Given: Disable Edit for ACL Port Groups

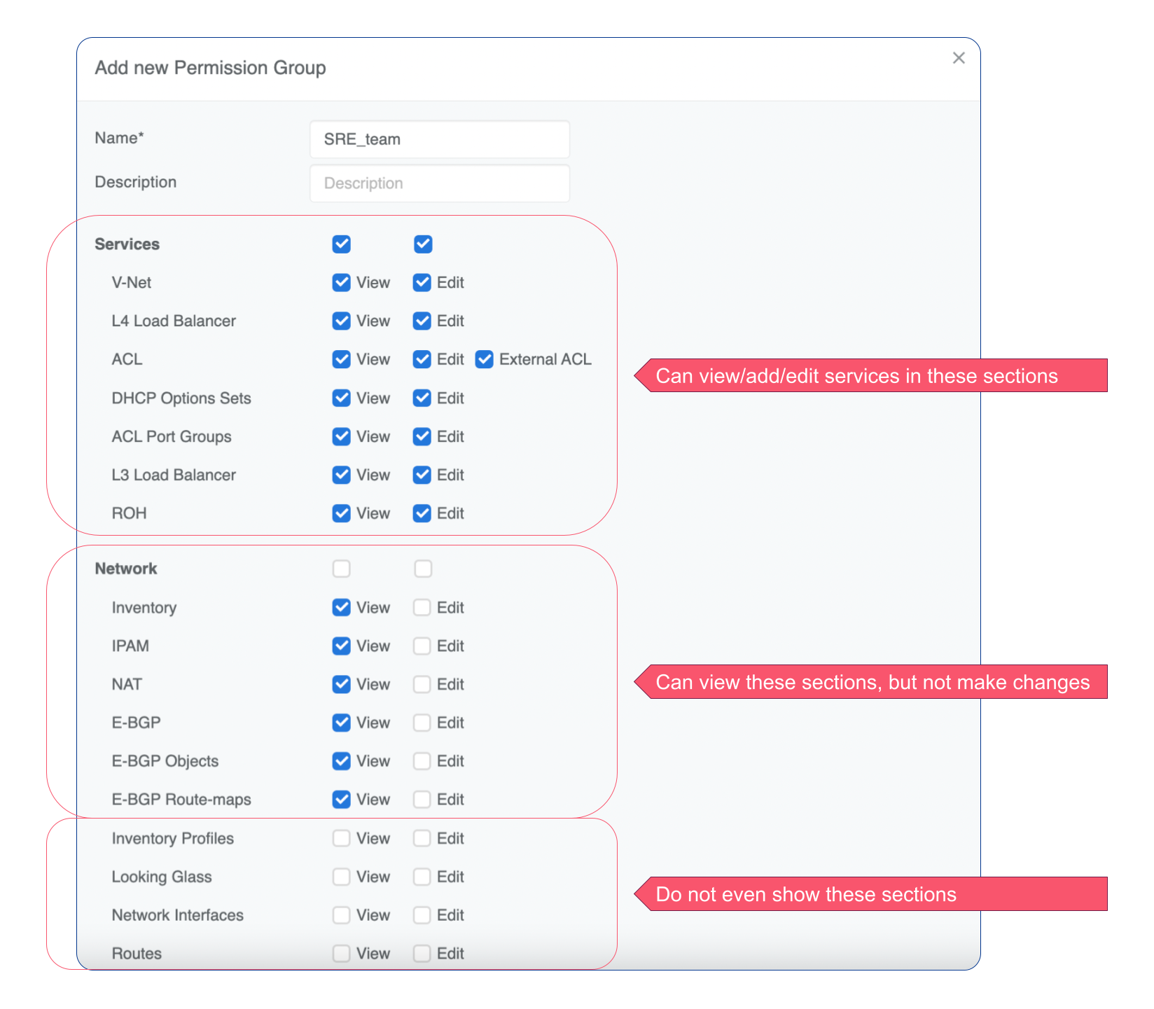Looking at the screenshot, I should click(x=422, y=436).
